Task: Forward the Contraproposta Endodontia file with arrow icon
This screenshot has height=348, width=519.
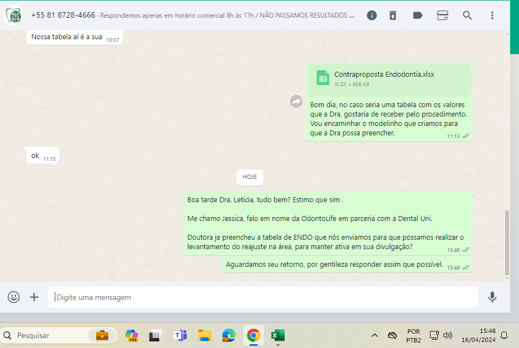Action: [x=296, y=101]
